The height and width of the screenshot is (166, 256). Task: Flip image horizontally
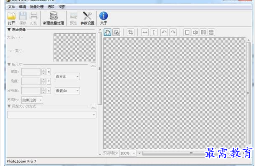click(x=145, y=32)
